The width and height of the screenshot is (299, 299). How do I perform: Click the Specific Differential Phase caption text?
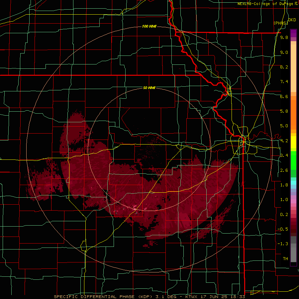(149, 297)
